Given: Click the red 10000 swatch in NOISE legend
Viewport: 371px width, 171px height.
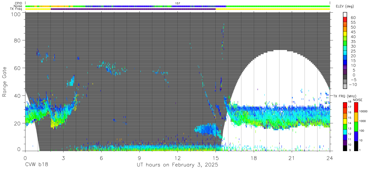Looking at the screenshot, I should pos(356,108).
